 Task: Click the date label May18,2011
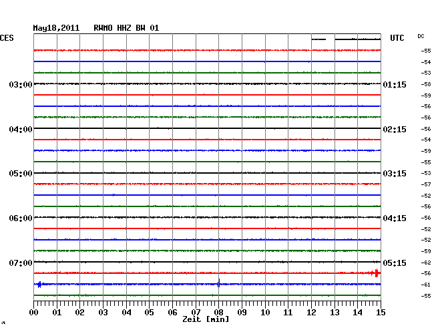[56, 28]
